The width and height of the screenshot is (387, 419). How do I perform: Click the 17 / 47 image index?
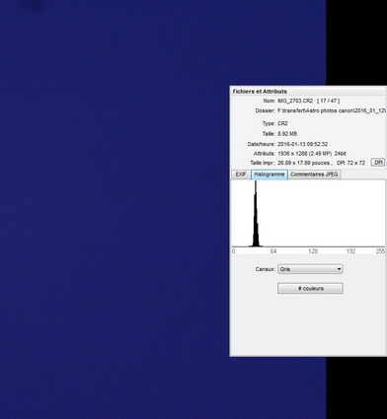(x=329, y=101)
